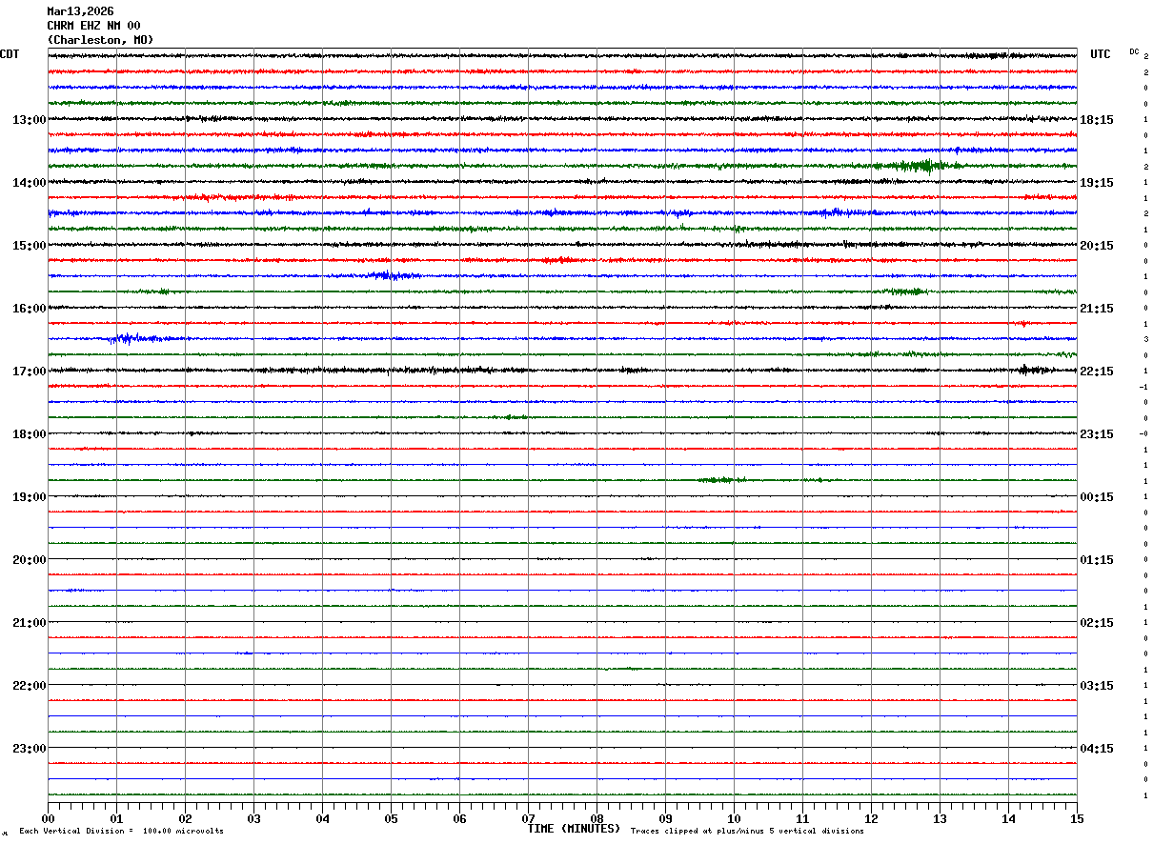Select minute 05 on bottom time axis
Image resolution: width=1153 pixels, height=844 pixels.
tap(391, 818)
